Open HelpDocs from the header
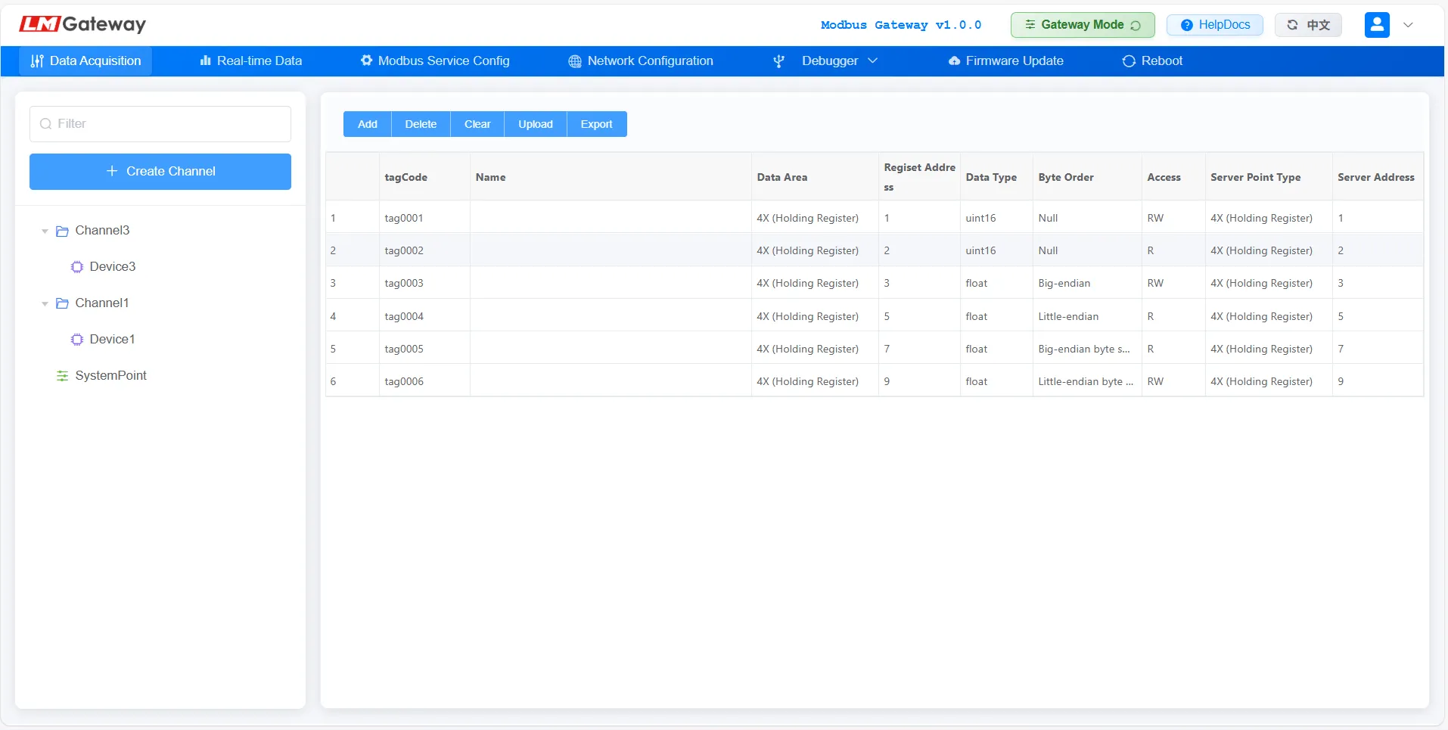 pos(1214,25)
